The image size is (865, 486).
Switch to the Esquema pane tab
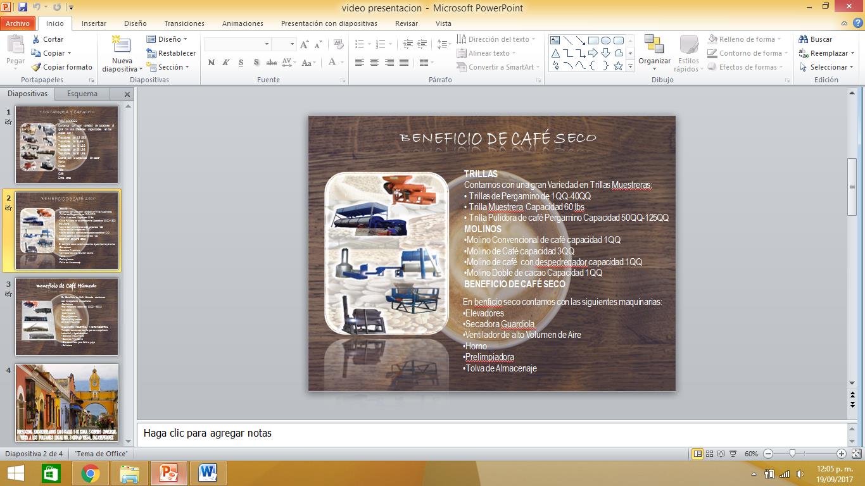82,94
